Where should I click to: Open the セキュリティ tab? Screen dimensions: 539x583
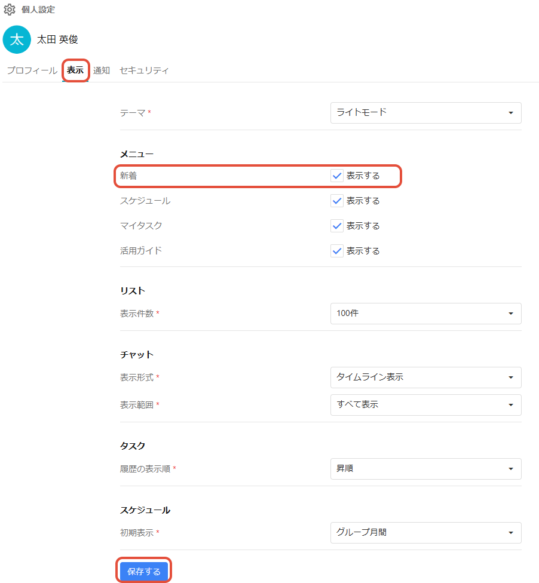coord(144,70)
